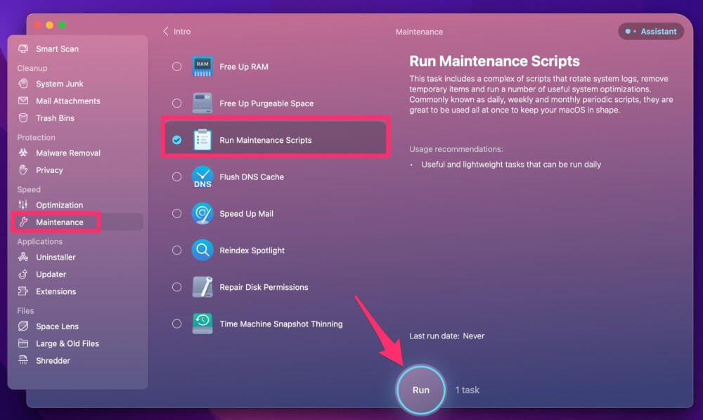Select the Free Up RAM radio button
703x420 pixels.
[x=176, y=66]
